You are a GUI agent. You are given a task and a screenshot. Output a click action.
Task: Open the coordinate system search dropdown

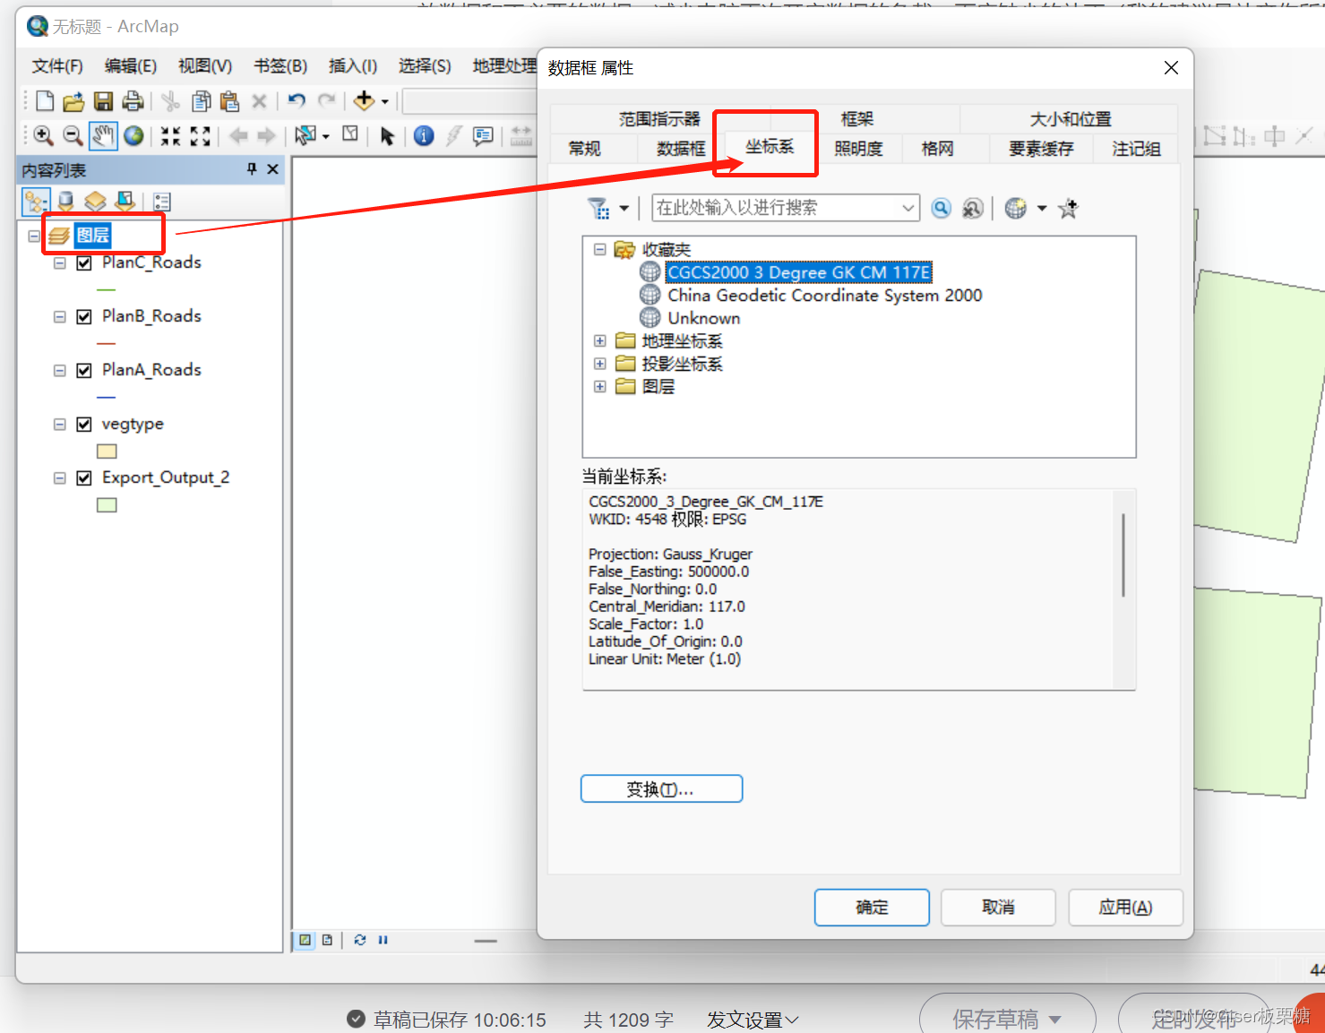[908, 208]
